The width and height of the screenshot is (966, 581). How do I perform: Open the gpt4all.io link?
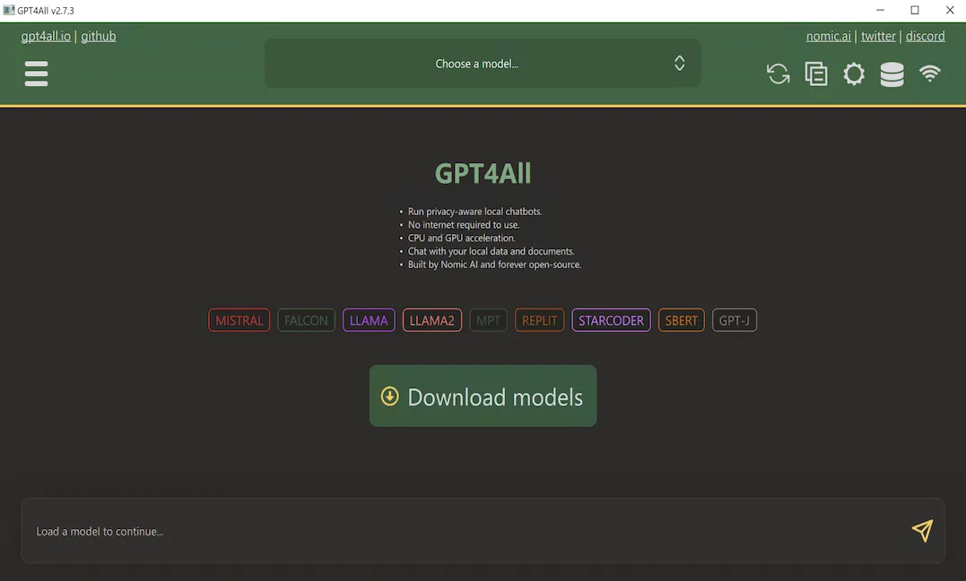[46, 37]
